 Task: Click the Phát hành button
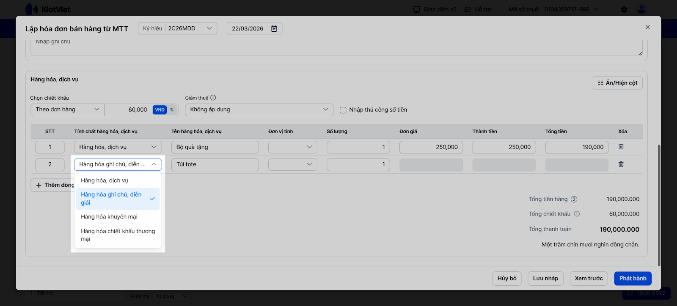(x=633, y=279)
